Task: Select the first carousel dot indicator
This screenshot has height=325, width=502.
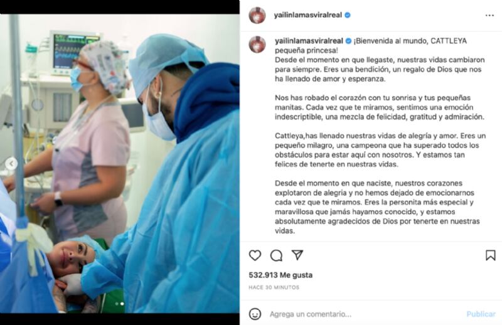Action: click(x=117, y=304)
